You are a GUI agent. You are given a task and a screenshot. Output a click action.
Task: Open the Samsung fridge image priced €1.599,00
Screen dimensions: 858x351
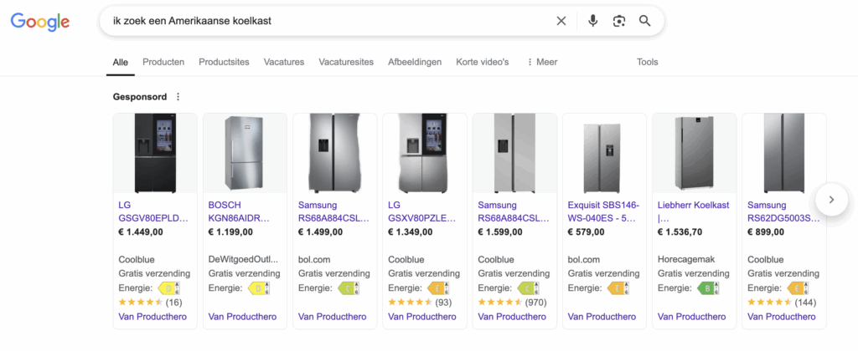point(514,154)
